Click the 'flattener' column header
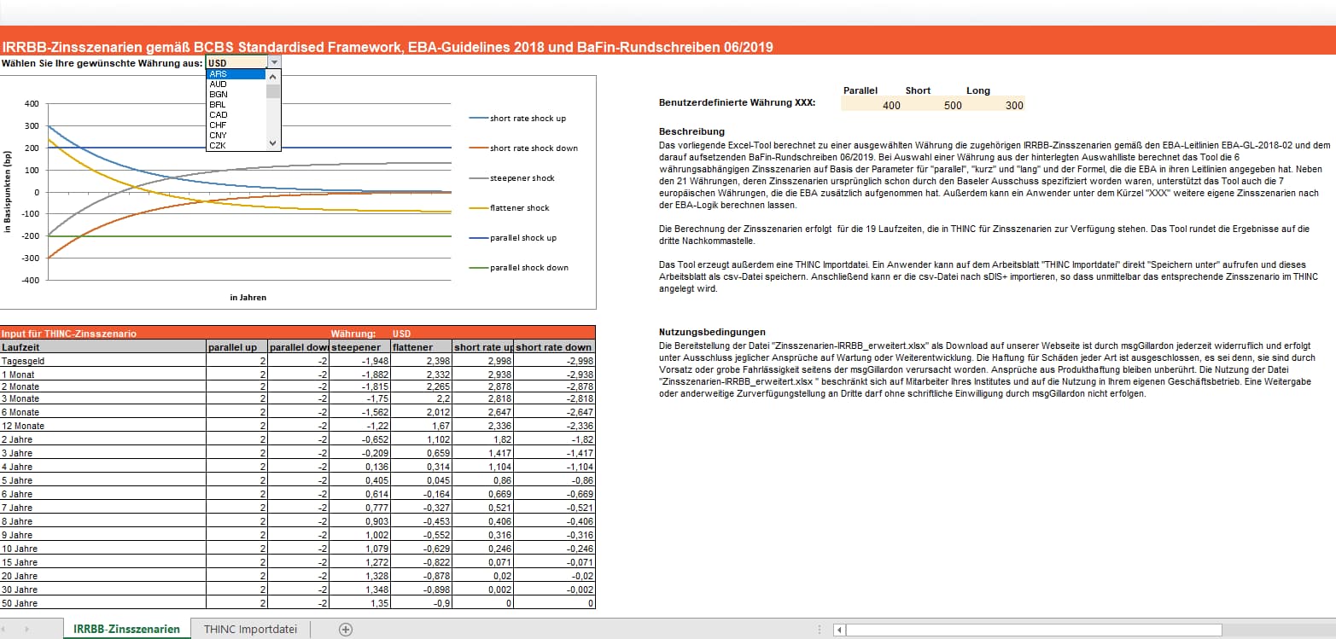 tap(421, 347)
